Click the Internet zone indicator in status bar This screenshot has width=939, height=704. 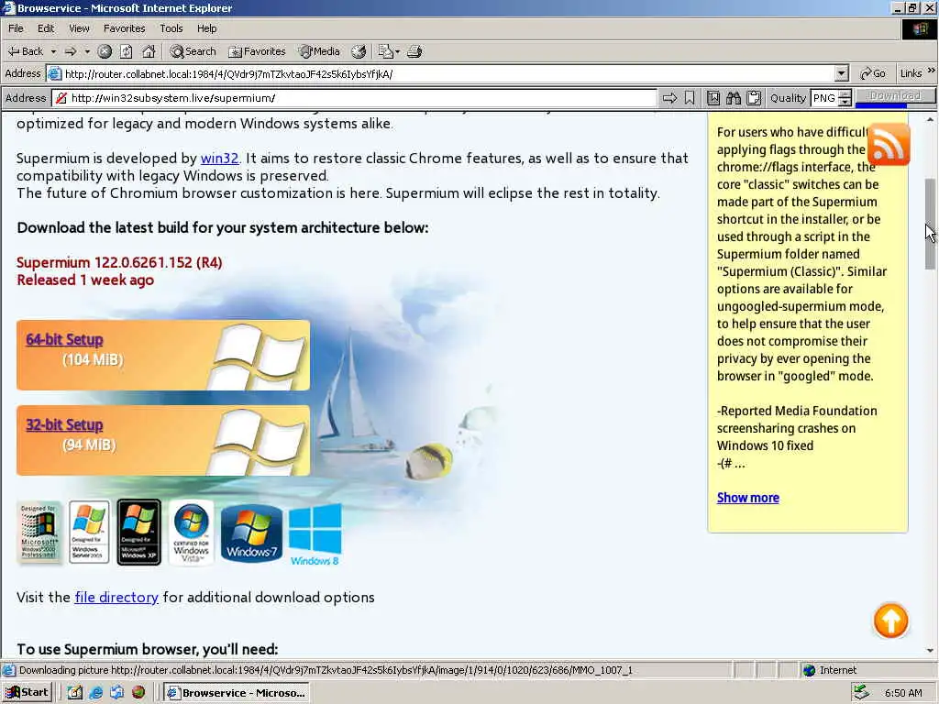(830, 670)
